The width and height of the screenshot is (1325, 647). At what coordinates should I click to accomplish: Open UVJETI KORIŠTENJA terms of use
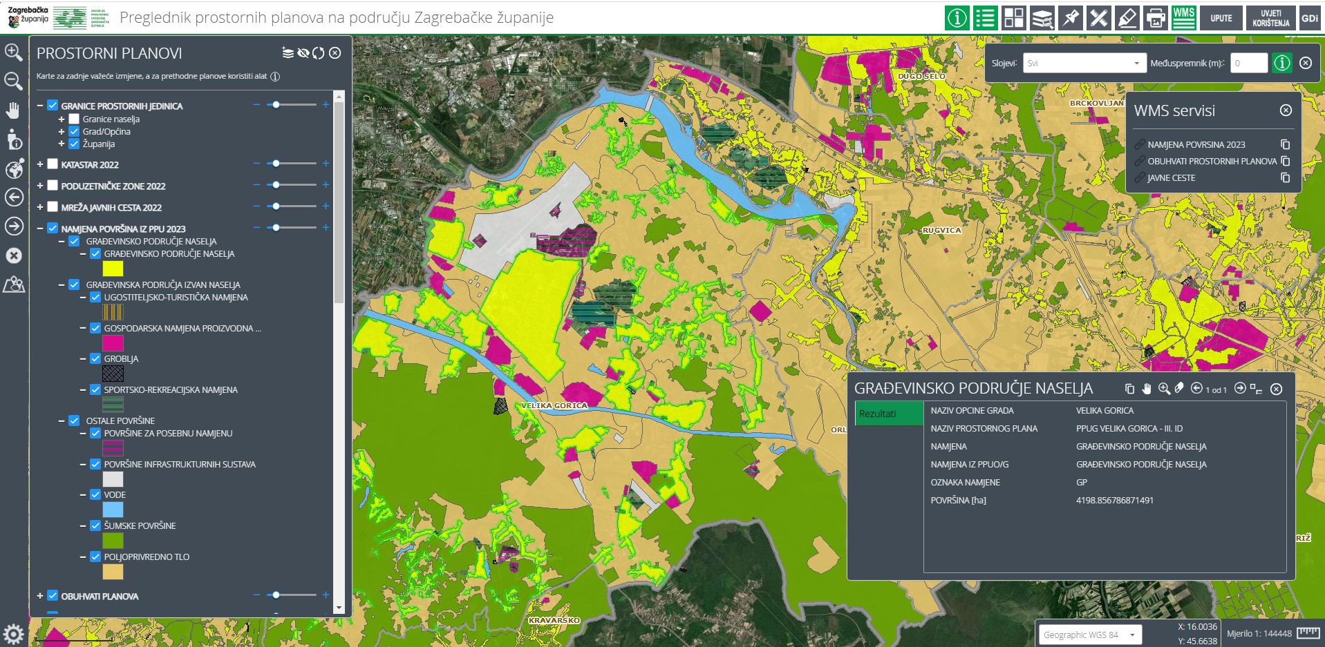click(1270, 18)
